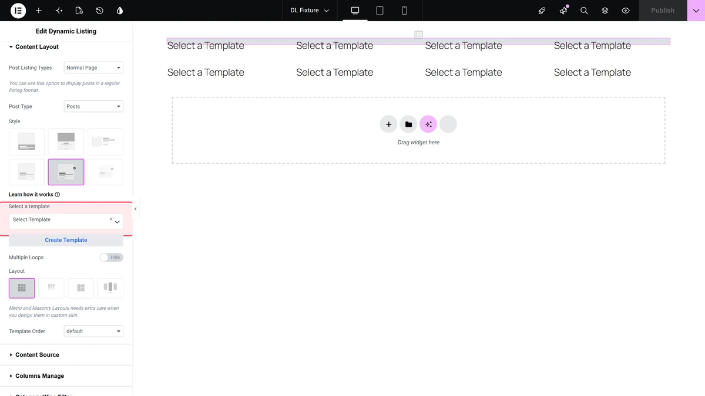Open the Elementor logo menu
Image resolution: width=705 pixels, height=396 pixels.
click(18, 11)
